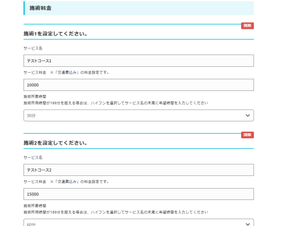Click the chevron arrow on 30分 select
Viewport: 294px width, 226px height.
coord(247,115)
